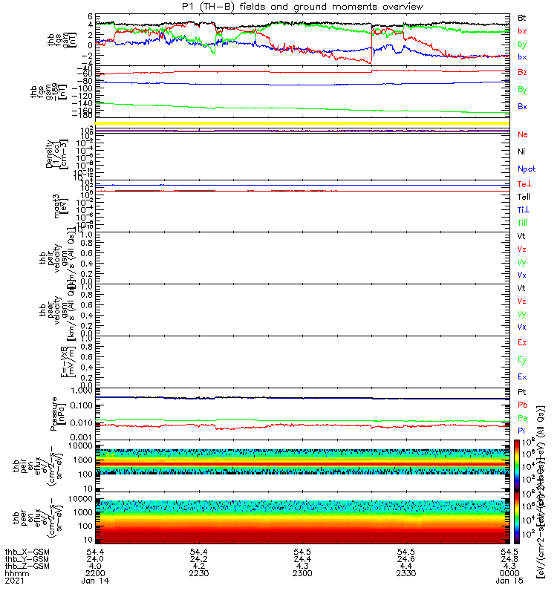Click the "2230" time tick label
Screen dimensions: 557x594
(x=199, y=573)
